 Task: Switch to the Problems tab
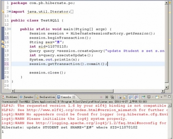click(x=10, y=97)
